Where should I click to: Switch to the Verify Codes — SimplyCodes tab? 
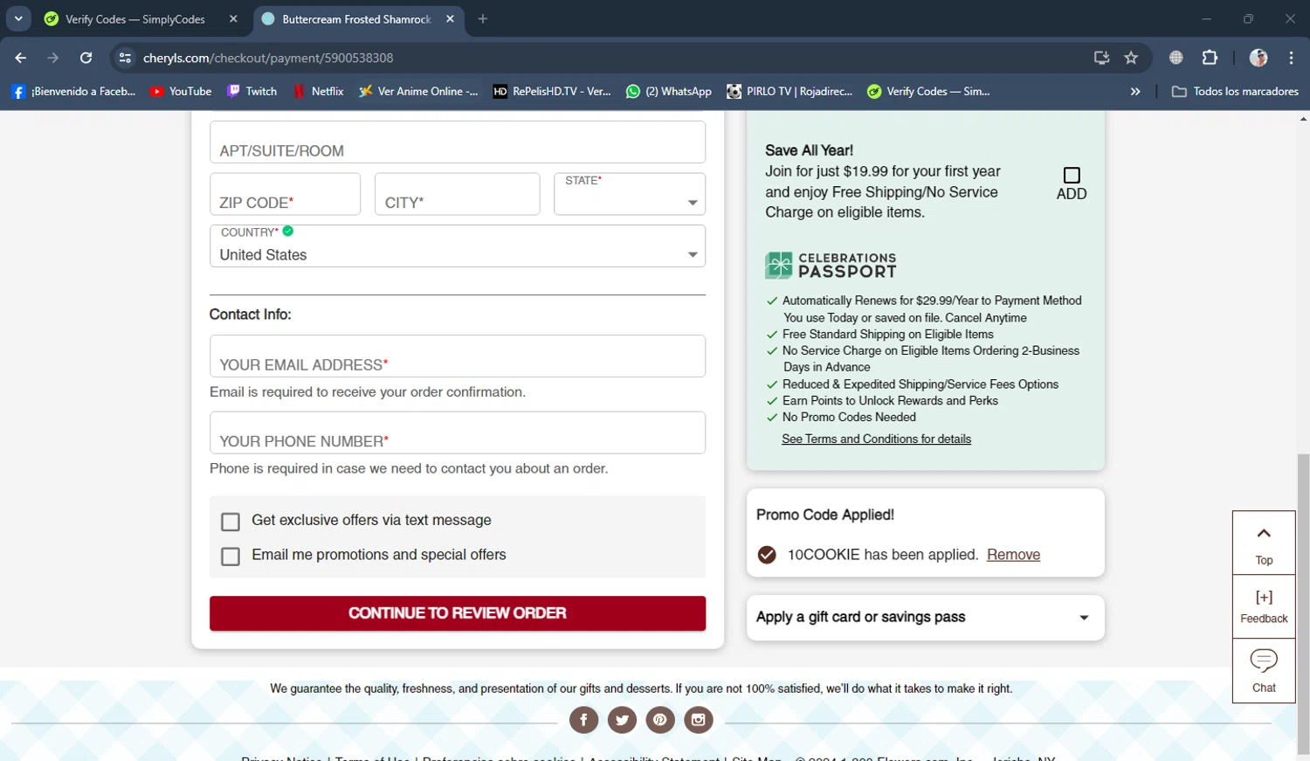coord(134,19)
